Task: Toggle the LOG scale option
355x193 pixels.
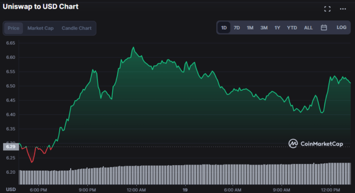Action: [341, 27]
